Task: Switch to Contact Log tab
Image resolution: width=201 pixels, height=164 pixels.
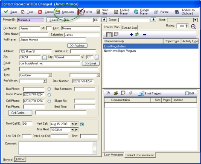Action: point(129,27)
